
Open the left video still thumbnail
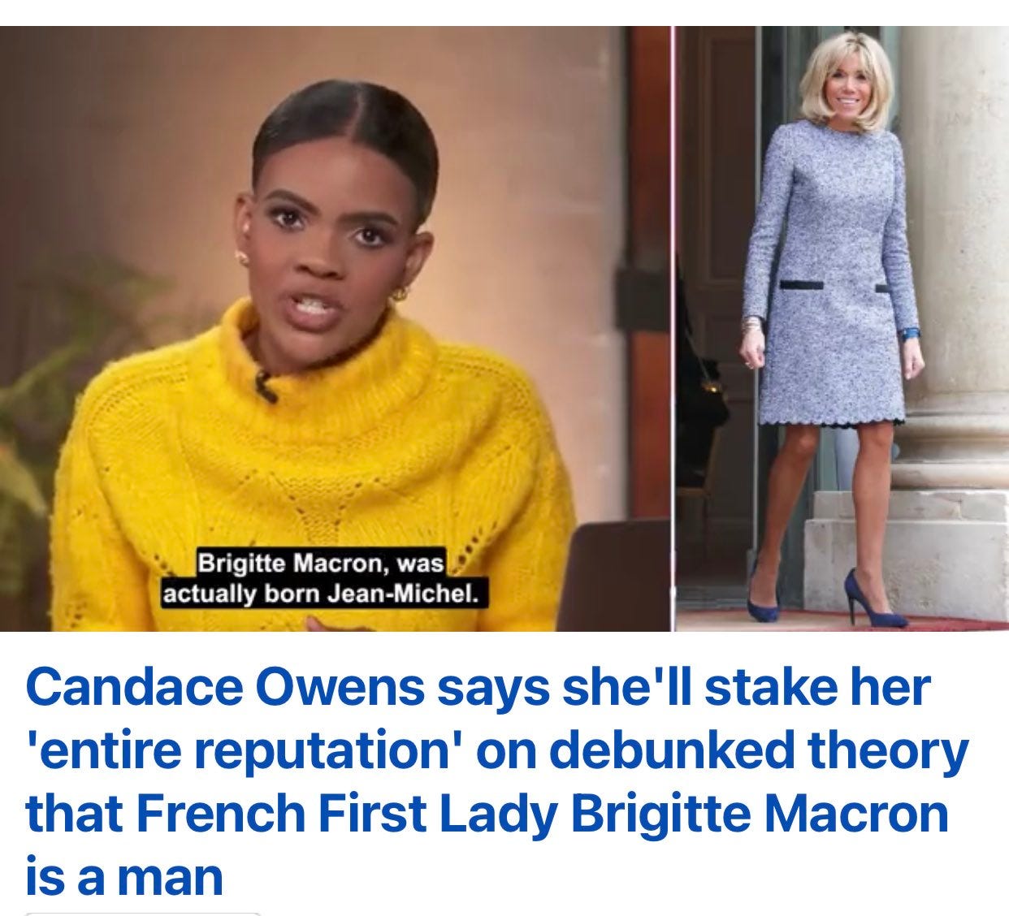coord(336,328)
